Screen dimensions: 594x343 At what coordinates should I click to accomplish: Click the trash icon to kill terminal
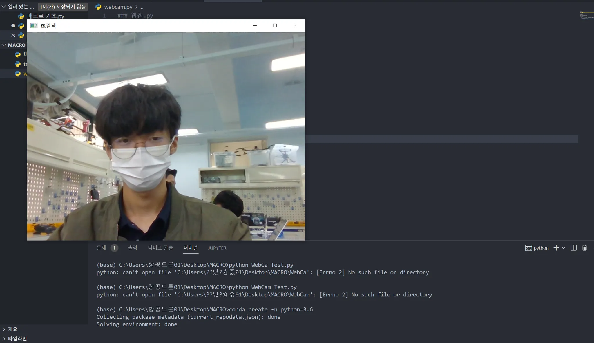584,248
